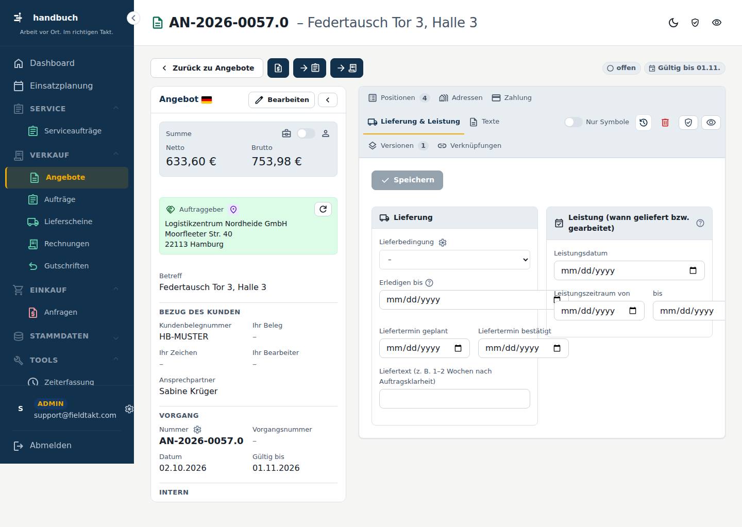Open the Verknüpfungen tab
The height and width of the screenshot is (527, 742).
pyautogui.click(x=469, y=146)
